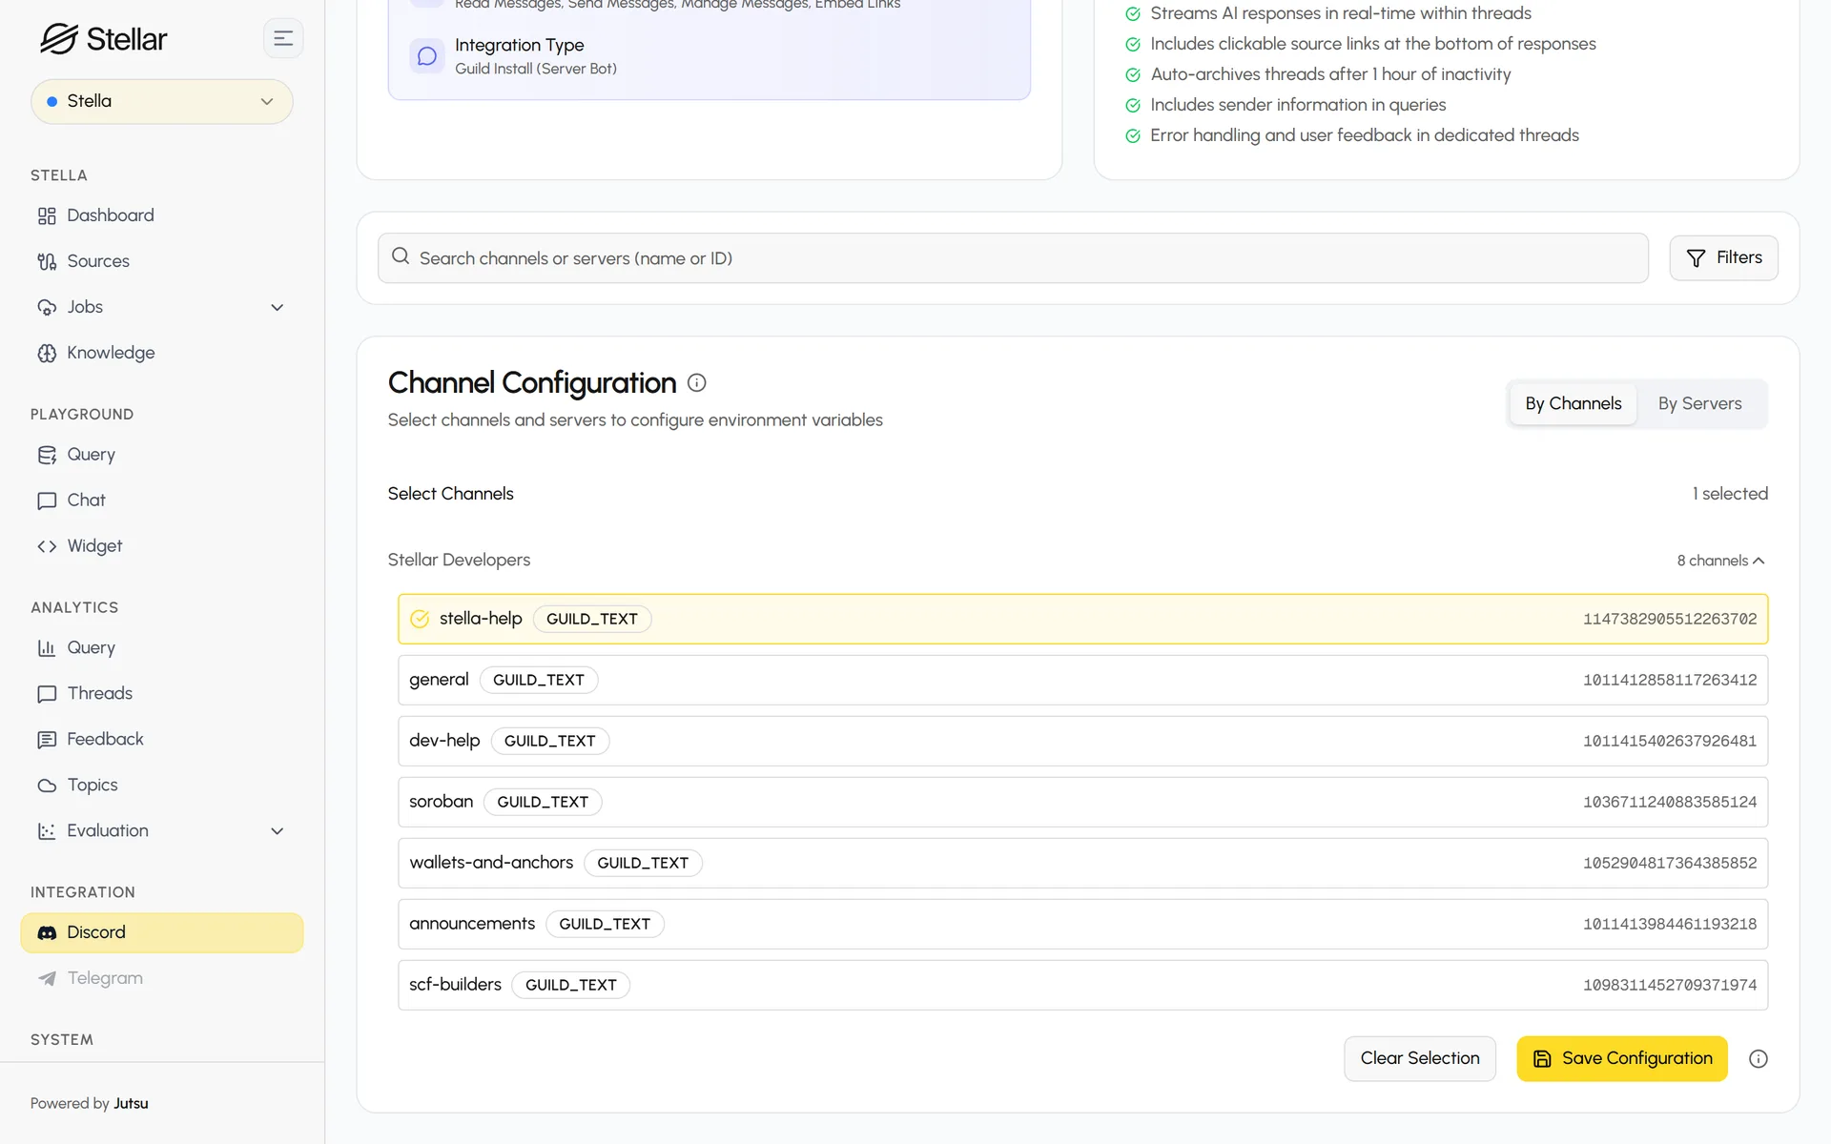The image size is (1831, 1144).
Task: Open the Chat playground
Action: (x=162, y=500)
